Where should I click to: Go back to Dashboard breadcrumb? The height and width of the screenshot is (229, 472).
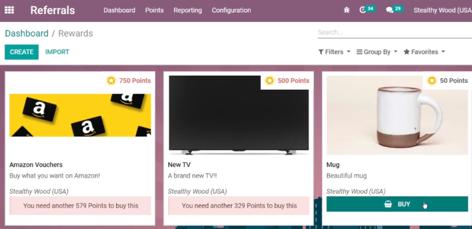point(27,33)
